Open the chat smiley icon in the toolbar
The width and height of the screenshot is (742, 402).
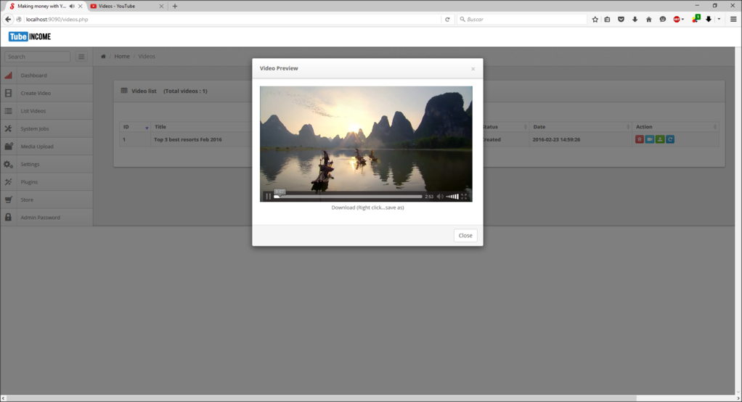click(x=662, y=20)
